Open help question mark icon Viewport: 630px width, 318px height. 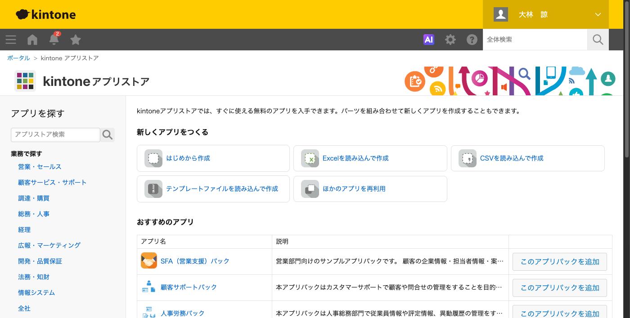[472, 40]
